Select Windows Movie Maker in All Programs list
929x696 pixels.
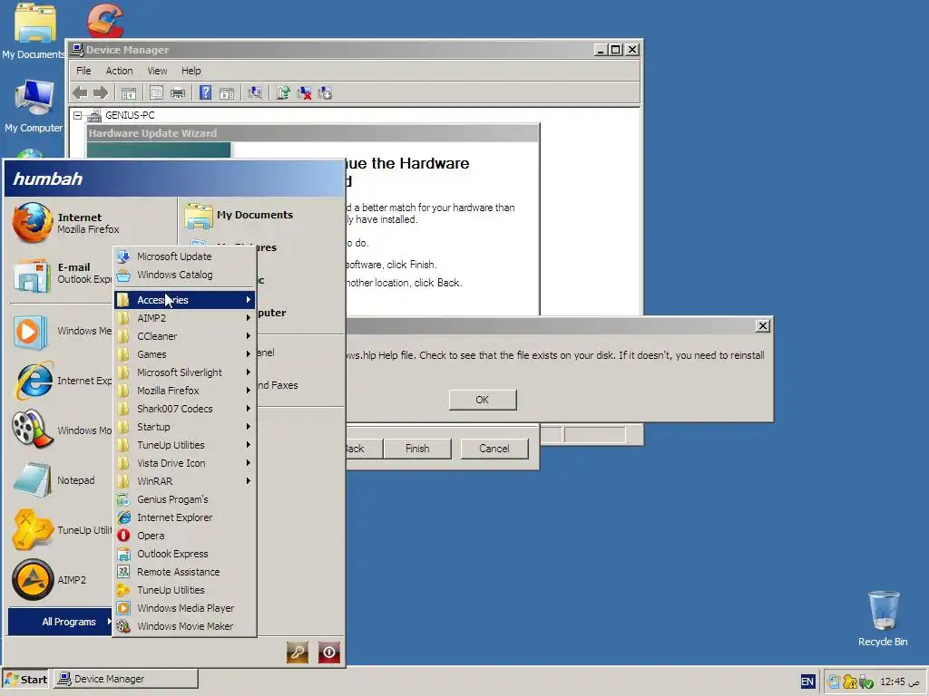click(x=185, y=626)
